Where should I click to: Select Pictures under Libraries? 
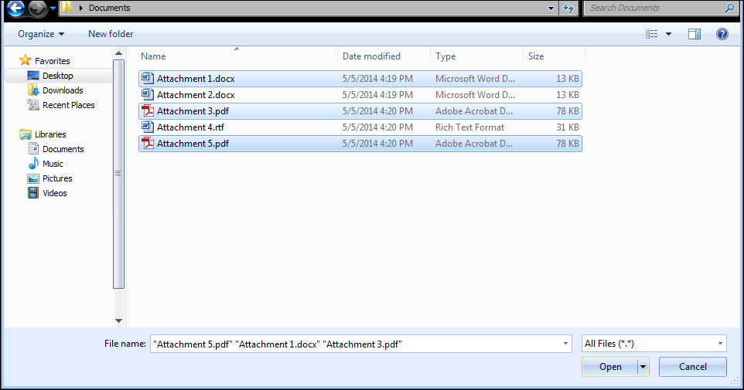[55, 178]
